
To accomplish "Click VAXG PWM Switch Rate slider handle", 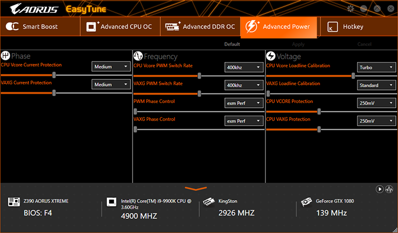I will [199, 94].
